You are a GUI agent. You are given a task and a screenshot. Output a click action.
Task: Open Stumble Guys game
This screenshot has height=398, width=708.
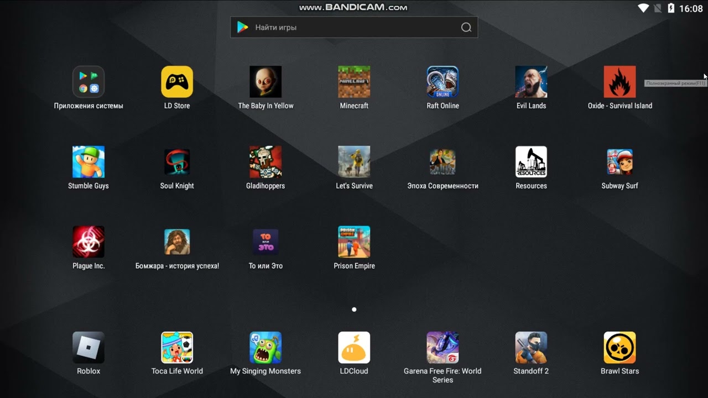pos(88,162)
